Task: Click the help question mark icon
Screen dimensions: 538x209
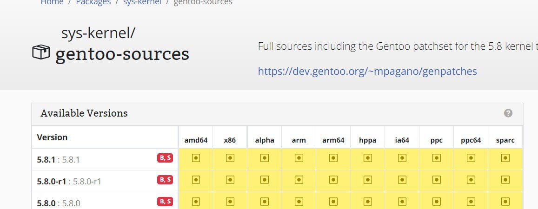Action: click(x=508, y=113)
